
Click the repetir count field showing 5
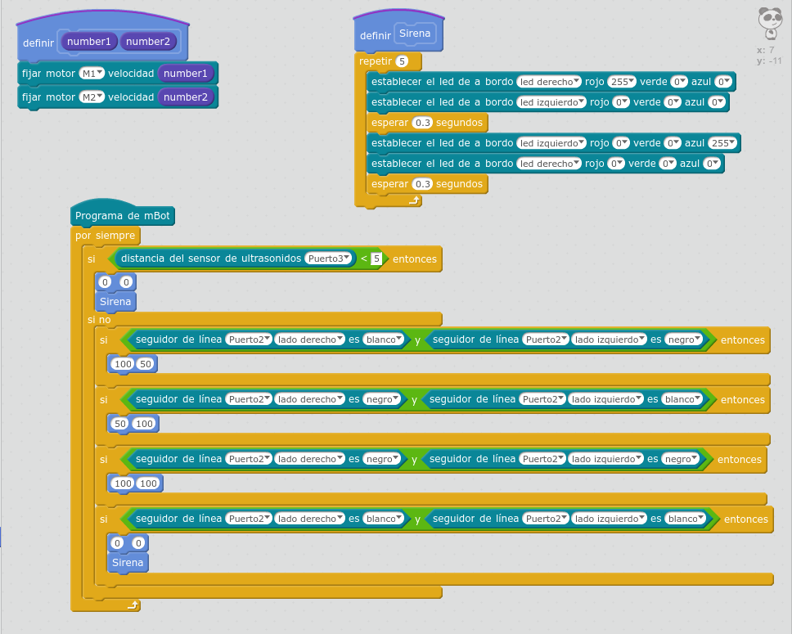pyautogui.click(x=402, y=61)
